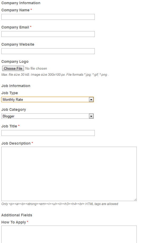Click the Job Description resize grip corner
The image size is (141, 243).
tap(135, 200)
